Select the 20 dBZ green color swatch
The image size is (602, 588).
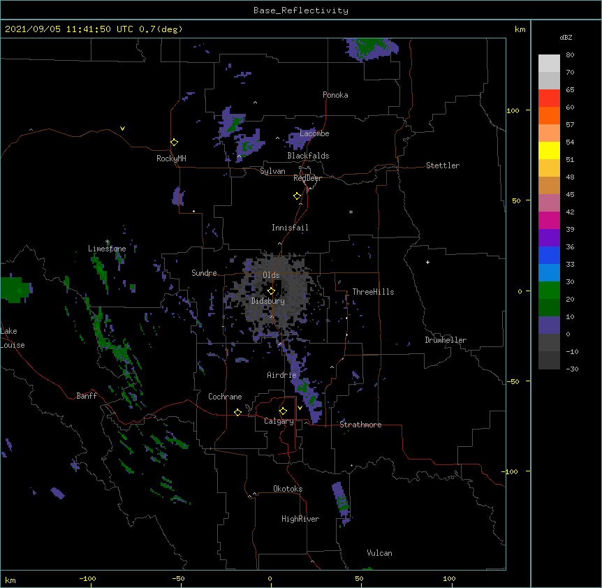point(549,291)
